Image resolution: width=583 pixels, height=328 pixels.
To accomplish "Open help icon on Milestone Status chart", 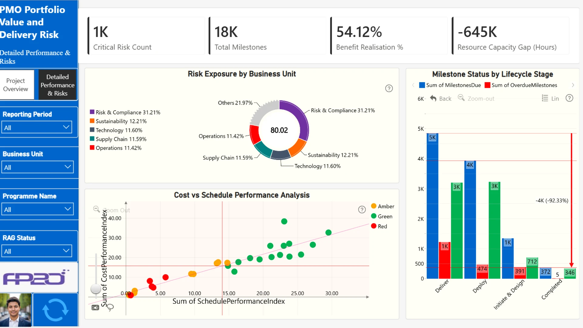I will (x=569, y=98).
